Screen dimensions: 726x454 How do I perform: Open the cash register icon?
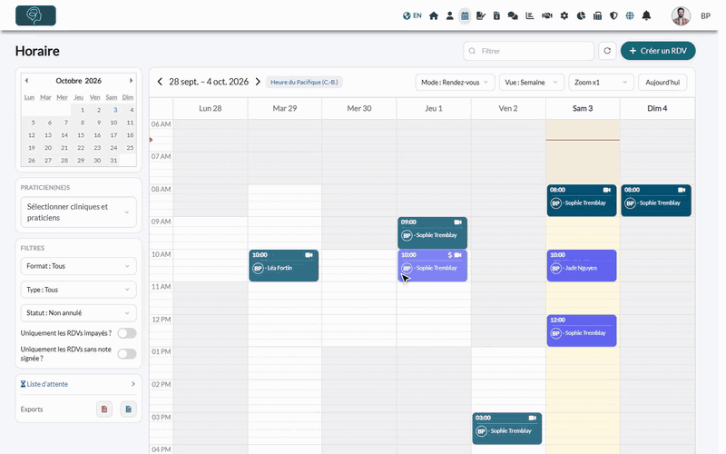click(x=597, y=15)
